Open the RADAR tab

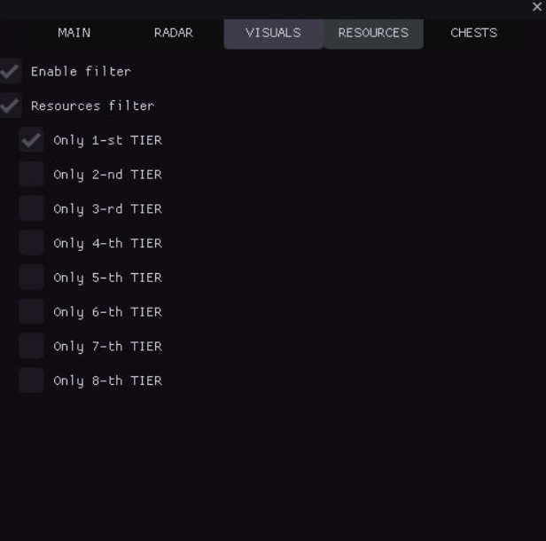pos(174,33)
